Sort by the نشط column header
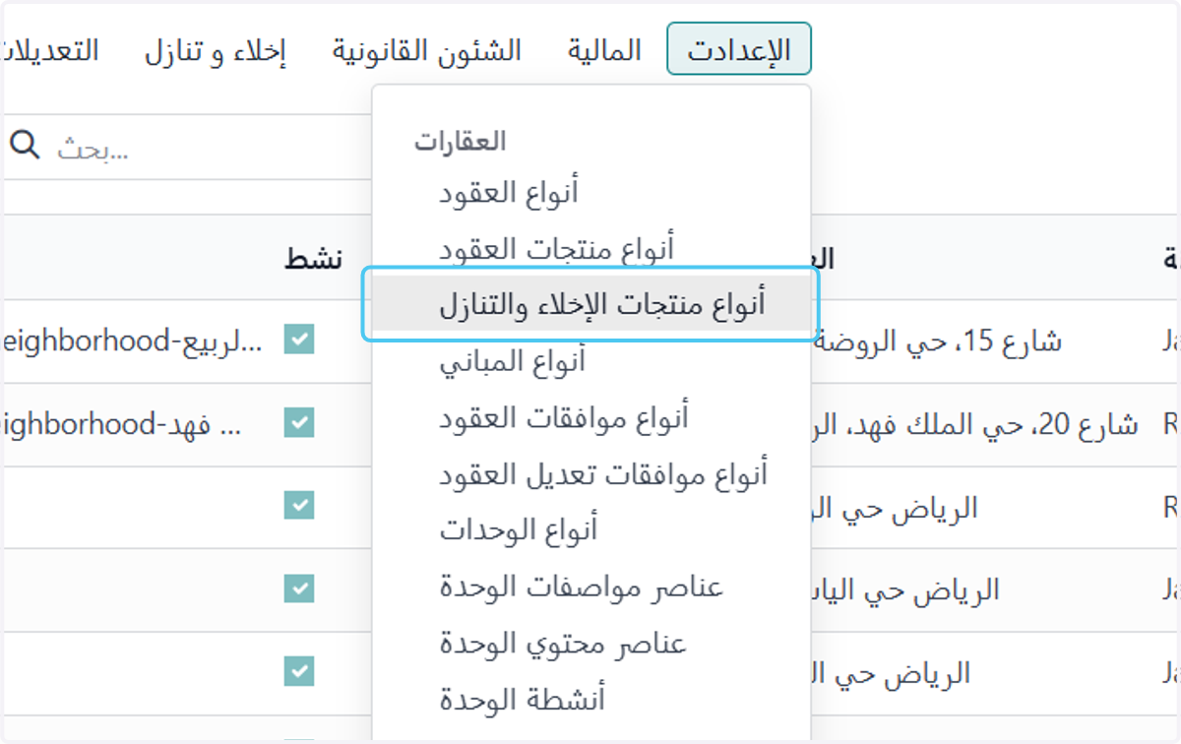1181x744 pixels. pos(314,259)
